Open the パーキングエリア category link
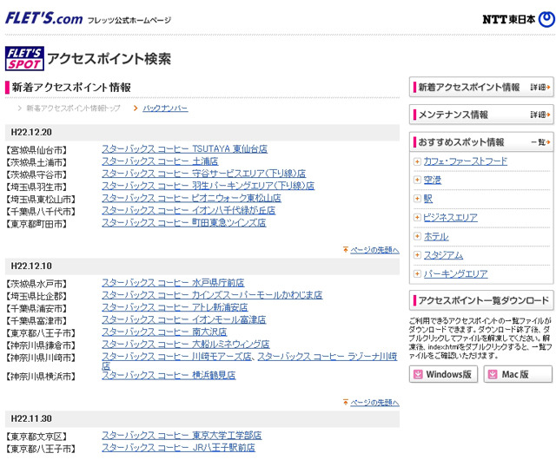Image resolution: width=556 pixels, height=460 pixels. pyautogui.click(x=455, y=273)
